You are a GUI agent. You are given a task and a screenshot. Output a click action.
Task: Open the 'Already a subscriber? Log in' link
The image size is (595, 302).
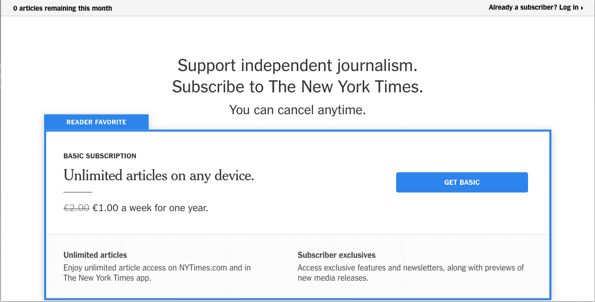(536, 8)
